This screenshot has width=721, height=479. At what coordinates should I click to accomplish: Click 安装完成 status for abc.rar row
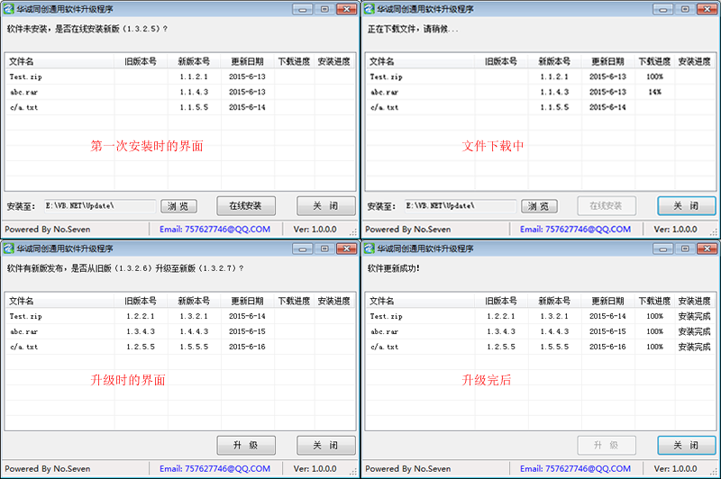click(694, 331)
